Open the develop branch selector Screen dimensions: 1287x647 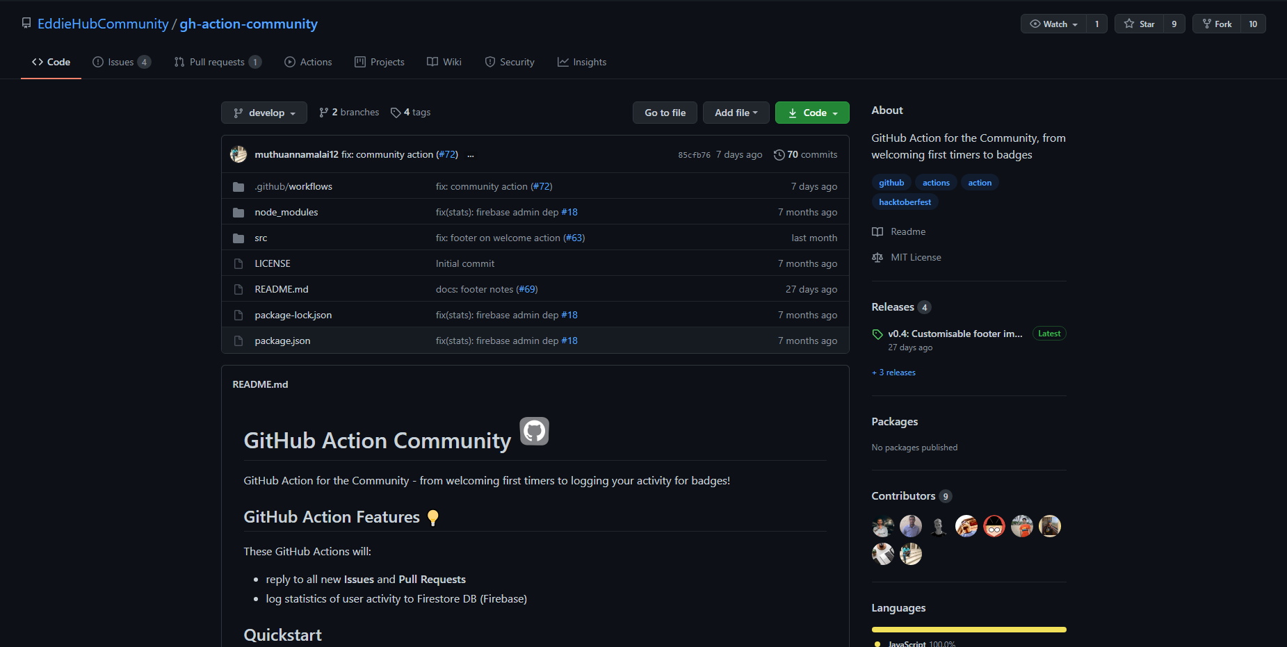click(x=264, y=112)
